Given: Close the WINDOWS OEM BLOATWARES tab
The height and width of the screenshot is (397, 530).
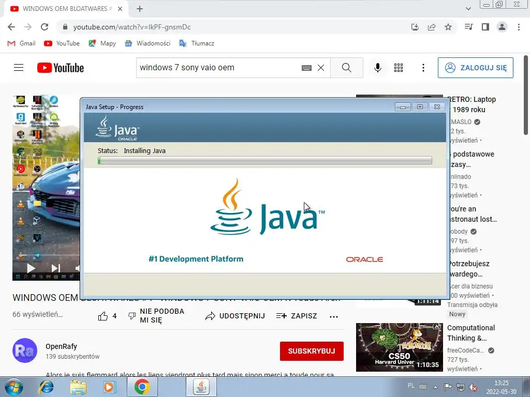Looking at the screenshot, I should tap(120, 9).
